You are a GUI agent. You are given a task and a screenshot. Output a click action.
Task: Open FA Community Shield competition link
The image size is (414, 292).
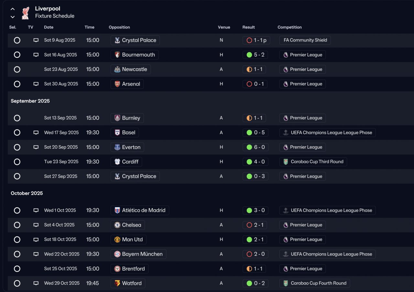[305, 40]
